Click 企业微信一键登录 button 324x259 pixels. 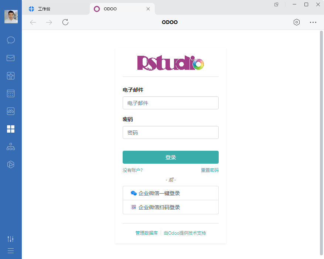171,193
